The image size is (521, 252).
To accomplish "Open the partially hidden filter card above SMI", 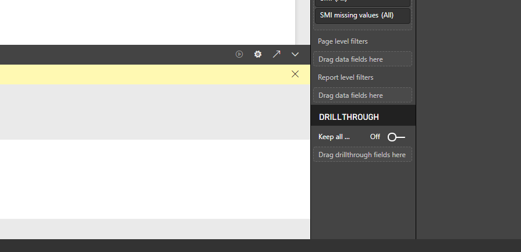I will click(363, 3).
